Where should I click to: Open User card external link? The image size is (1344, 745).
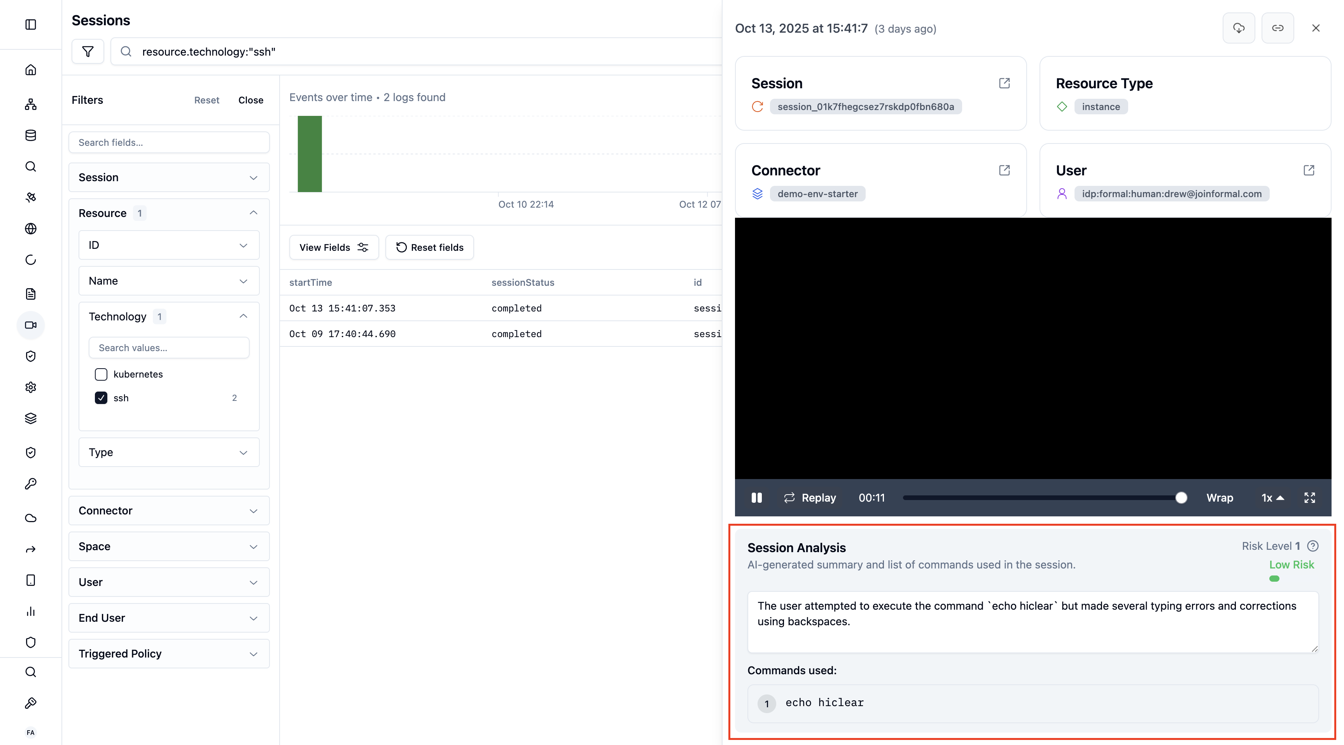[x=1309, y=171]
